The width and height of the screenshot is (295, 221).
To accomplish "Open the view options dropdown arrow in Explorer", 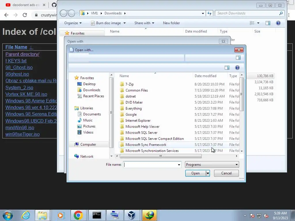I will tap(258, 23).
